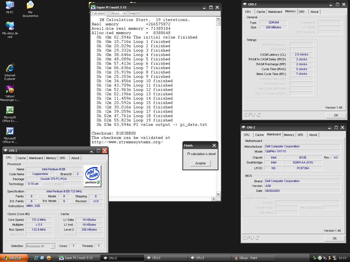
Task: Click Specification field Intel Pentium III EB 733 MHz
Action: pyautogui.click(x=64, y=191)
